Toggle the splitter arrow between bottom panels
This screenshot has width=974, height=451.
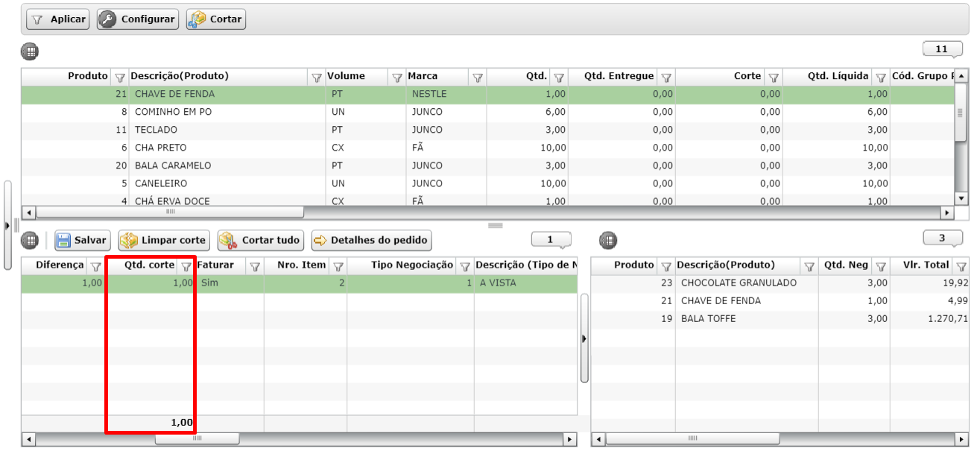click(584, 338)
